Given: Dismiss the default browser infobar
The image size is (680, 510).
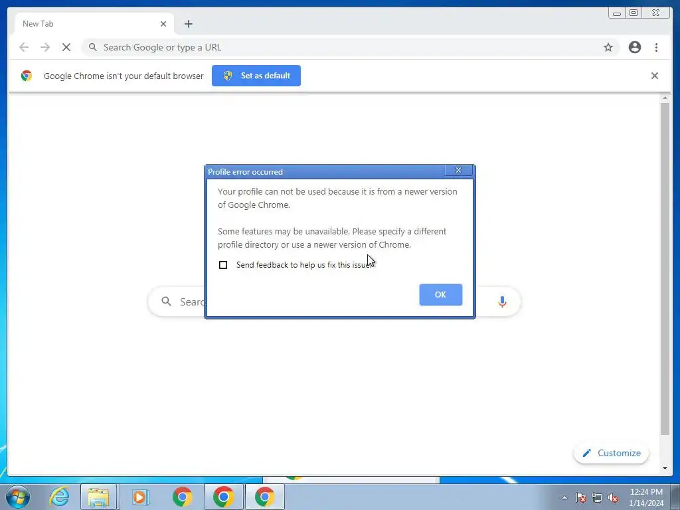Looking at the screenshot, I should point(655,76).
